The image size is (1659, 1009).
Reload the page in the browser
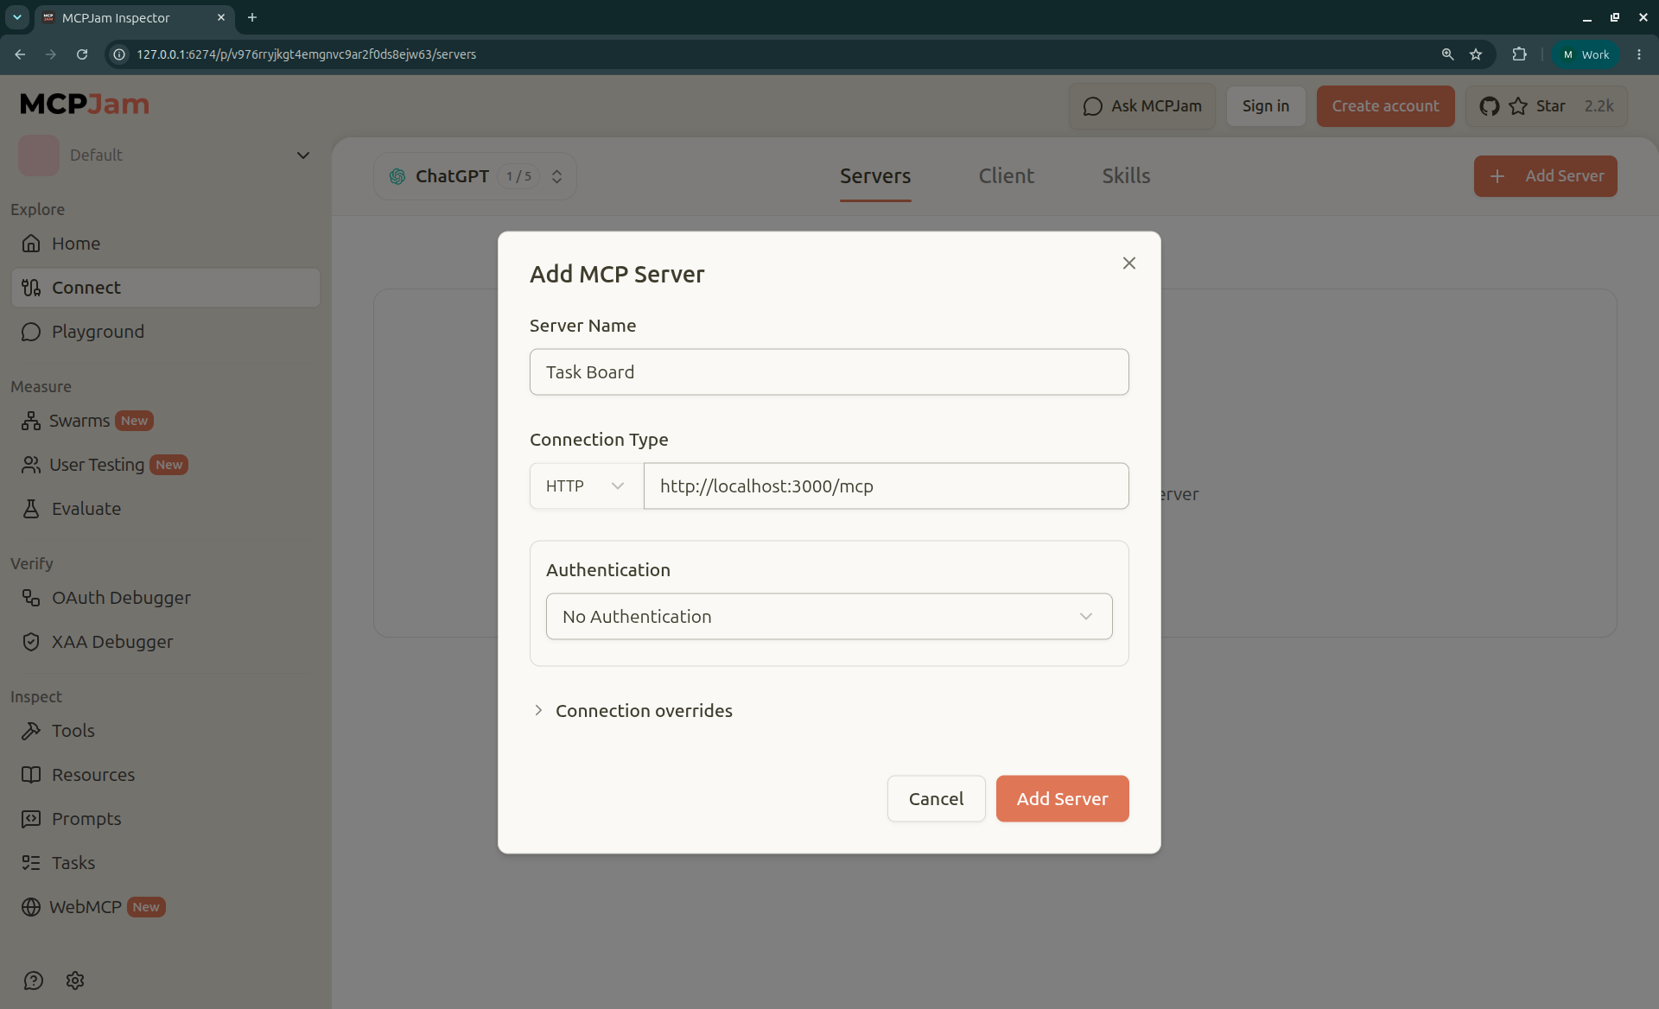(82, 54)
